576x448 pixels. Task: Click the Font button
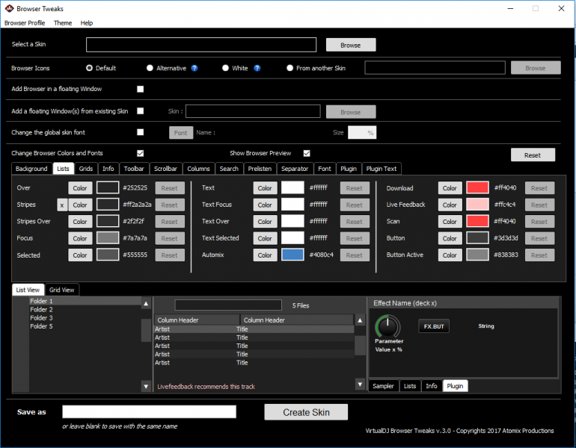click(181, 133)
